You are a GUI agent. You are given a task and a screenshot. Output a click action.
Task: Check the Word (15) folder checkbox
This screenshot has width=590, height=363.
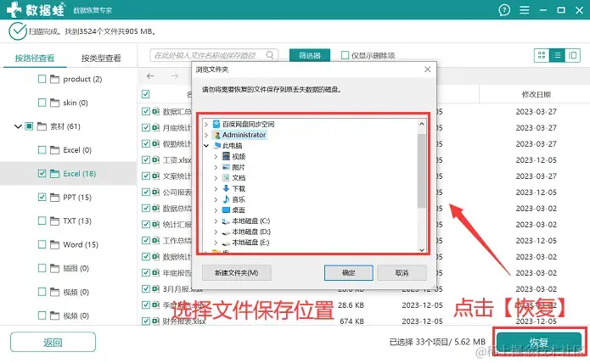42,244
